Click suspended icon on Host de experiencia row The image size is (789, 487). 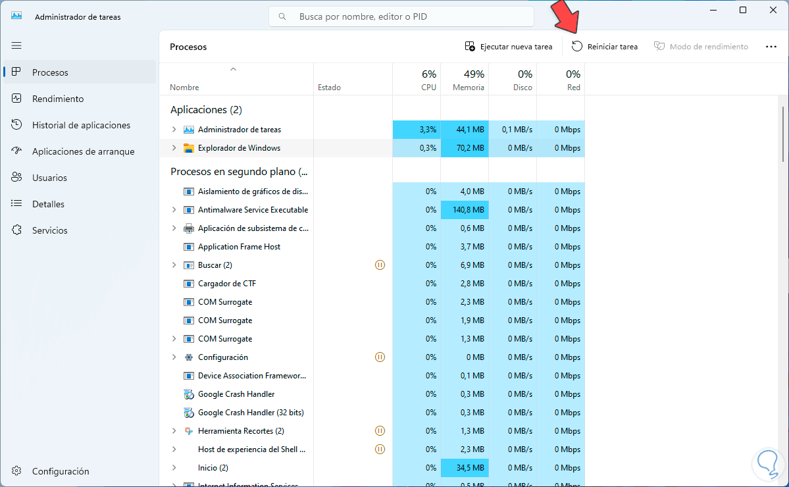point(380,449)
